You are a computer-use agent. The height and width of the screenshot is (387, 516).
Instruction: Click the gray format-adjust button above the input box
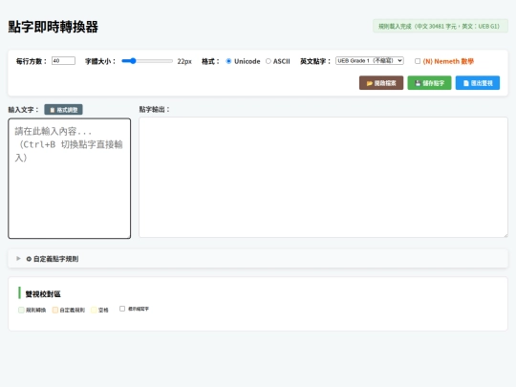pyautogui.click(x=63, y=110)
